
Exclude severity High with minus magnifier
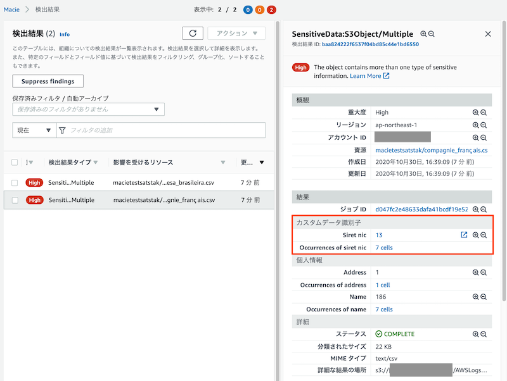[484, 113]
